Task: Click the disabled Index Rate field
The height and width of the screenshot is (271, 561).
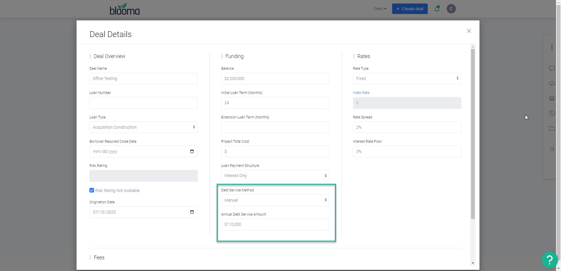Action: coord(407,103)
